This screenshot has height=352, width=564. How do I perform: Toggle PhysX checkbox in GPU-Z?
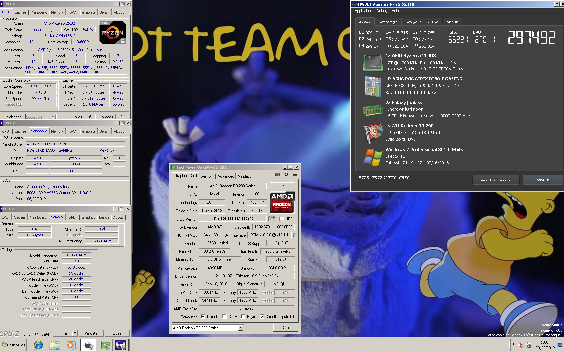coord(243,316)
